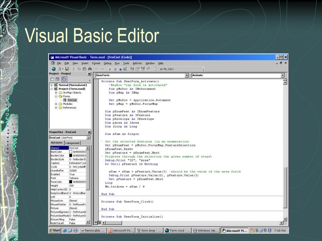
Task: Switch to form.bmp taskbar button
Action: click(149, 231)
